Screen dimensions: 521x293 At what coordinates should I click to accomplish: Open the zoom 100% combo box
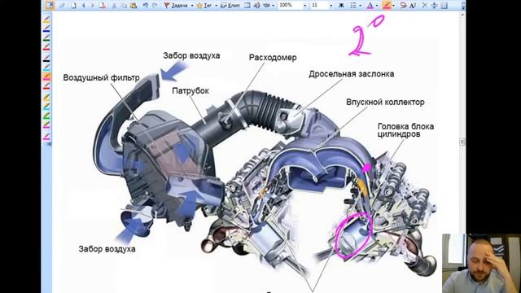click(x=292, y=6)
